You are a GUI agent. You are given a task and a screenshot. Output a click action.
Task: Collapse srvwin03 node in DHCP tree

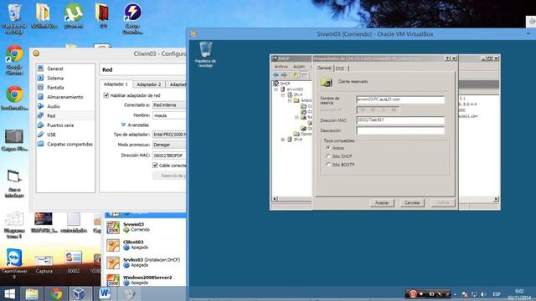click(x=276, y=89)
